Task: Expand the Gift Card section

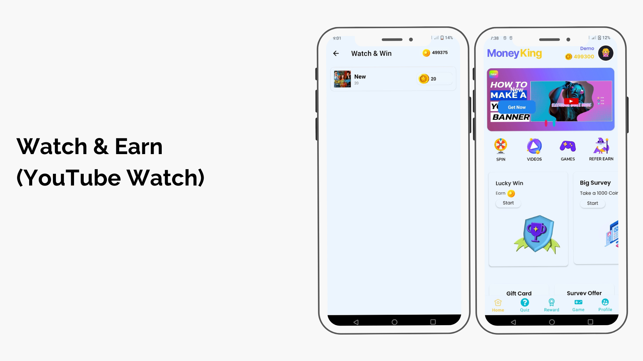Action: (x=519, y=293)
